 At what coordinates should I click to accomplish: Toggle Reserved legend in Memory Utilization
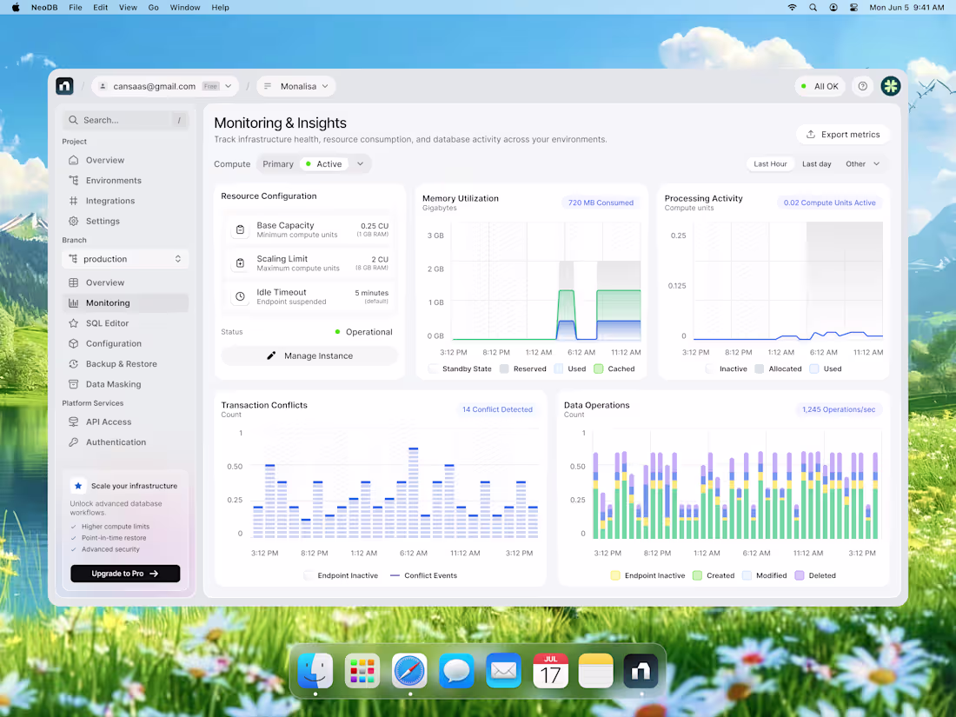click(x=523, y=368)
